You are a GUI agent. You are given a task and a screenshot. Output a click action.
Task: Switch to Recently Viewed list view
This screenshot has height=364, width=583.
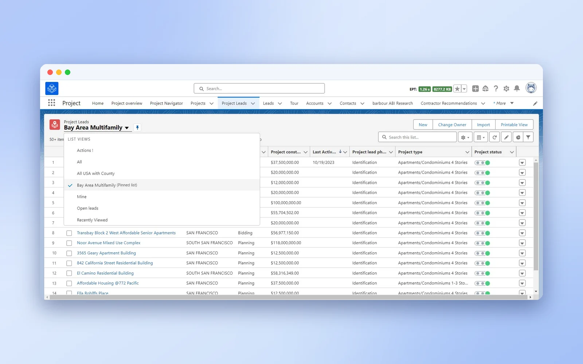[x=162, y=220]
